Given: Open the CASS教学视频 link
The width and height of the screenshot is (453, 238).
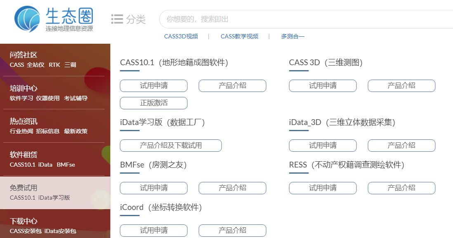Looking at the screenshot, I should point(239,36).
